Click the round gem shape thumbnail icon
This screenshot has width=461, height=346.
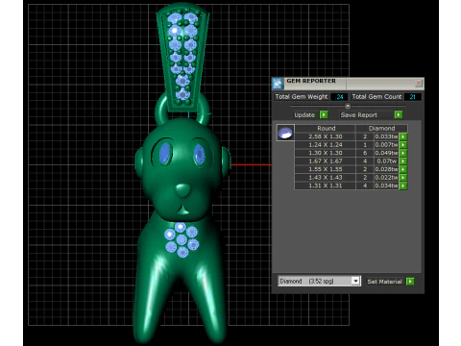point(285,133)
